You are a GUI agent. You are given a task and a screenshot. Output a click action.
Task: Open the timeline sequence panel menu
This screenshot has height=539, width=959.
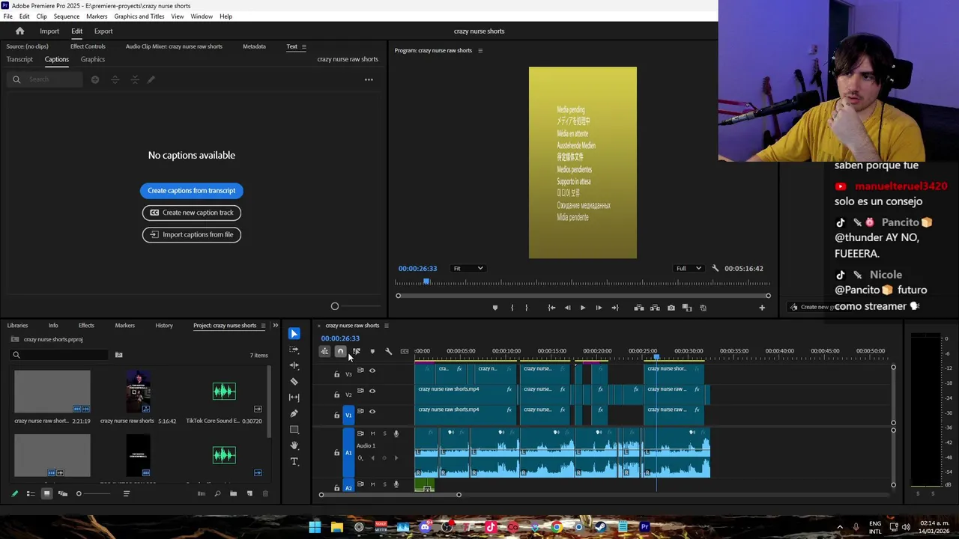pyautogui.click(x=387, y=326)
